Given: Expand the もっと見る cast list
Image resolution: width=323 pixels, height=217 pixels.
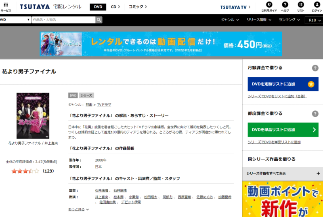Looking at the screenshot, I should coord(78,209).
